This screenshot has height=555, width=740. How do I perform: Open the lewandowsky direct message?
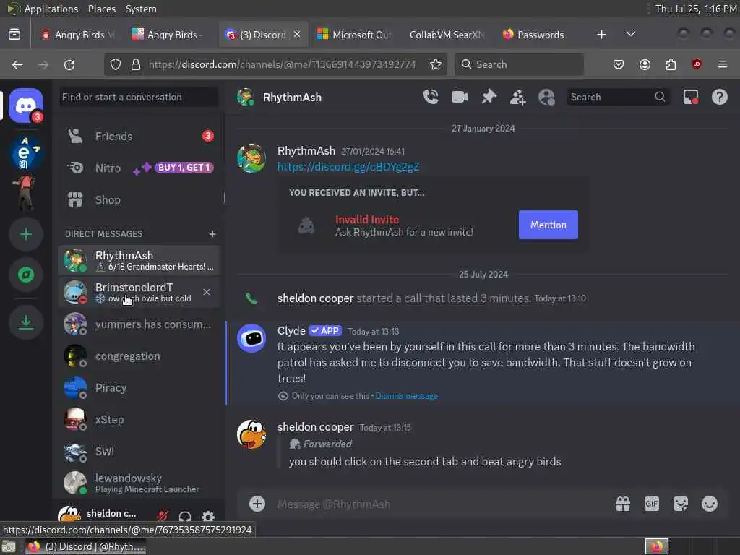click(139, 483)
